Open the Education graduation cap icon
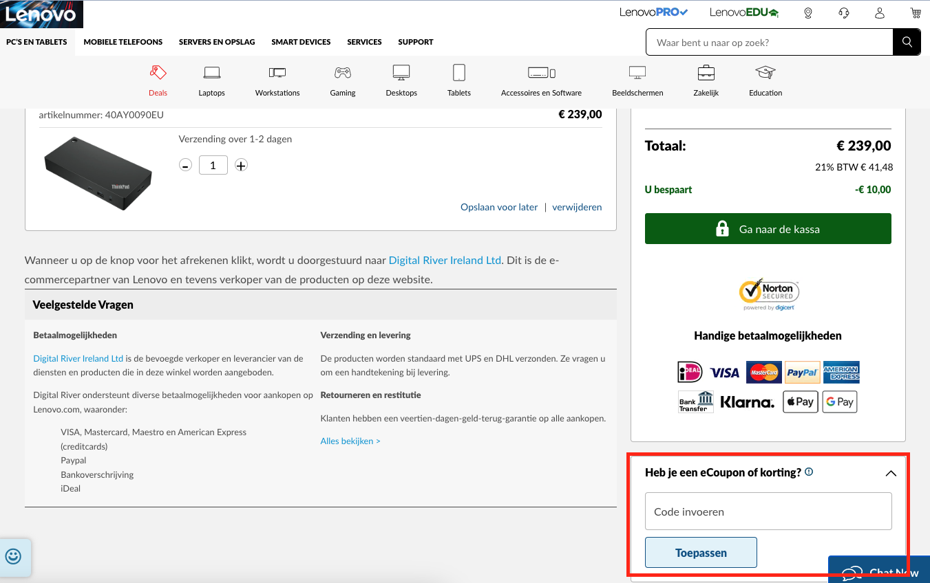This screenshot has height=583, width=930. 765,72
